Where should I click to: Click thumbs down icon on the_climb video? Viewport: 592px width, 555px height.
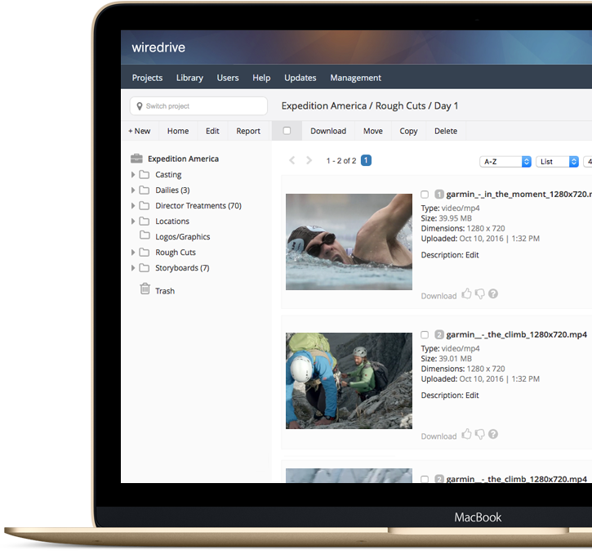479,435
